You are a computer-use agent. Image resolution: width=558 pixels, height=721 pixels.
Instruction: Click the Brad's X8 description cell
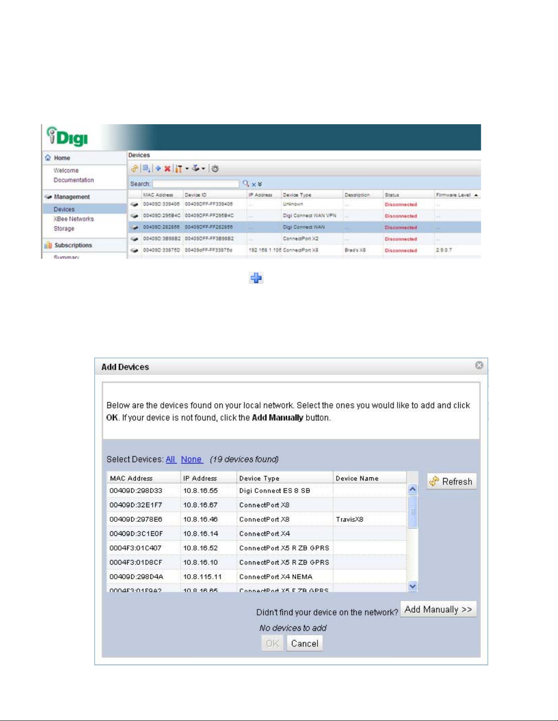(x=355, y=250)
